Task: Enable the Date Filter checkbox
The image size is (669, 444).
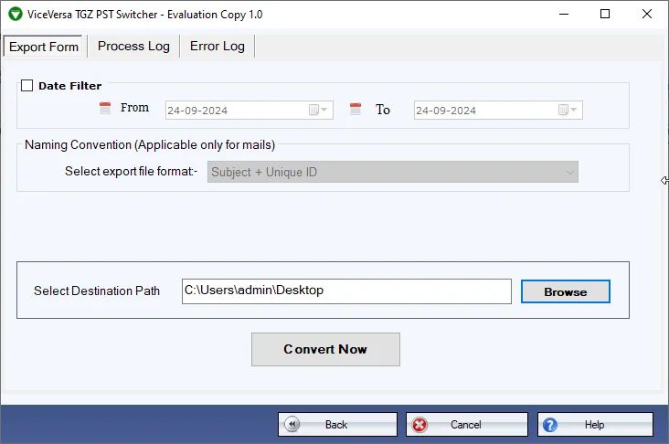Action: pyautogui.click(x=27, y=85)
